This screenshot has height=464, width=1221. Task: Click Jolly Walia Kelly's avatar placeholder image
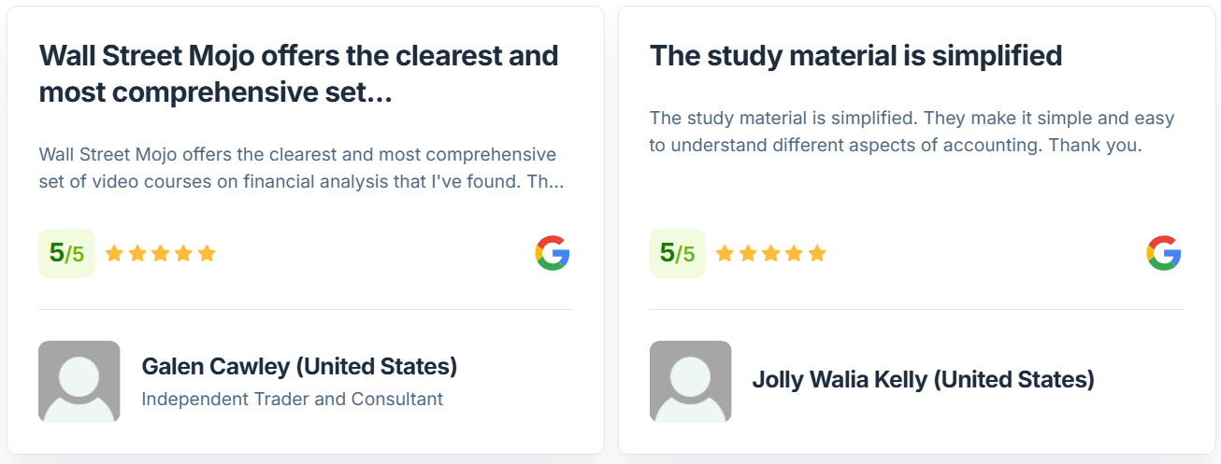click(x=691, y=382)
